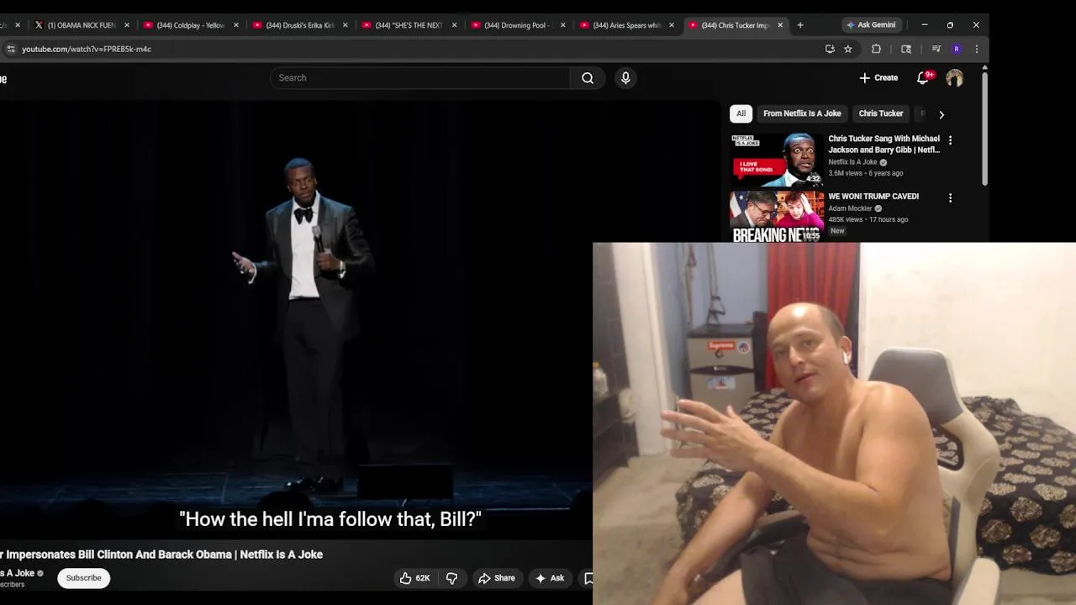Open the YouTube account avatar menu
Viewport: 1076px width, 605px height.
click(x=954, y=78)
